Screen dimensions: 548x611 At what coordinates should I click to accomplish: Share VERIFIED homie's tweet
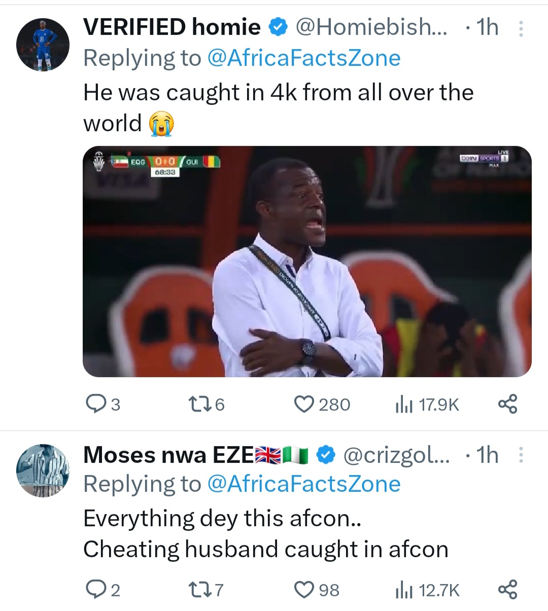pos(507,404)
